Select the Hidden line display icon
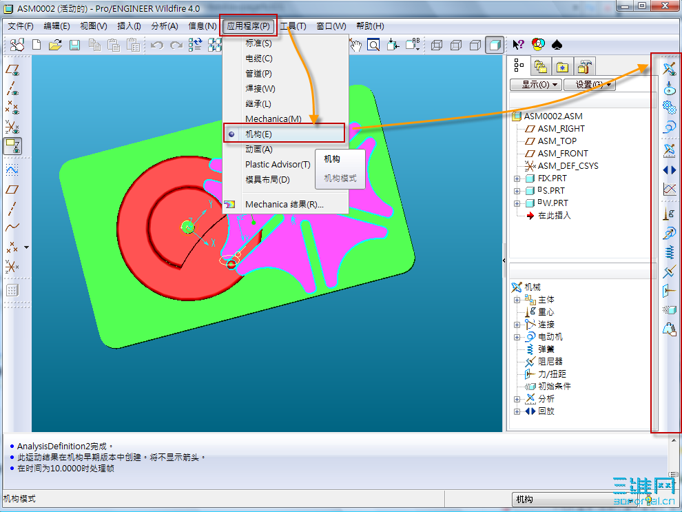This screenshot has height=512, width=682. [456, 45]
